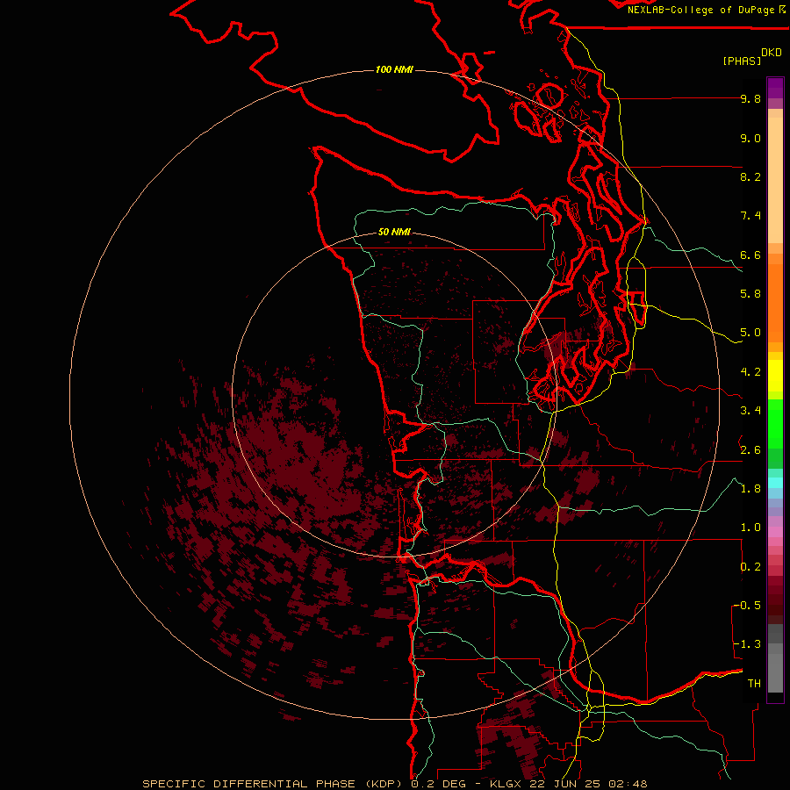The height and width of the screenshot is (790, 790).
Task: Click the -1.3 value on the scale
Action: [748, 644]
